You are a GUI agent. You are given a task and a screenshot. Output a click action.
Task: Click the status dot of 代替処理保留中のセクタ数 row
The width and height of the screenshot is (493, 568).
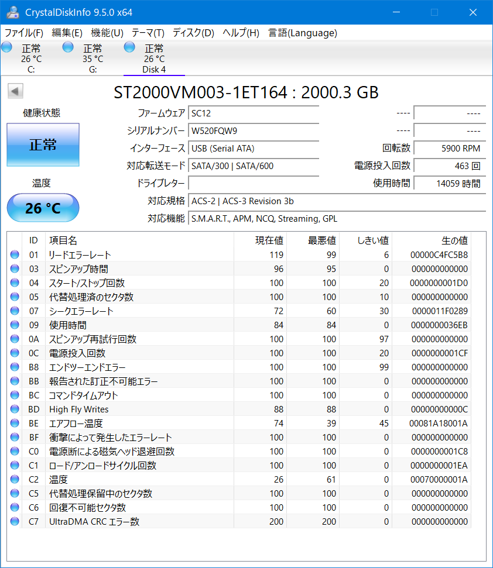pyautogui.click(x=15, y=493)
